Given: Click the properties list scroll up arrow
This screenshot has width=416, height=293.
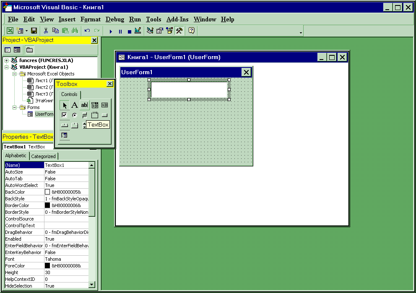Looking at the screenshot, I should (91, 165).
